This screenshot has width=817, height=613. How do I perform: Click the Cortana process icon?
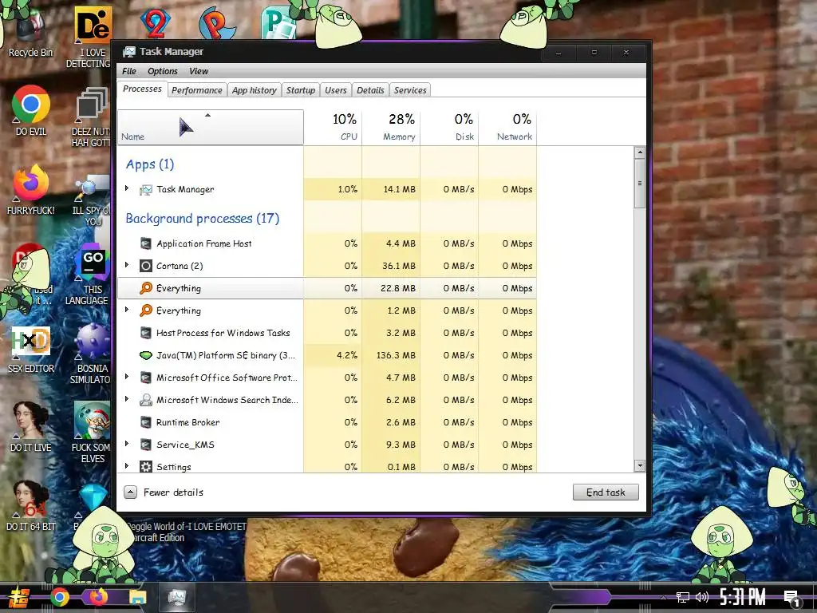coord(146,266)
